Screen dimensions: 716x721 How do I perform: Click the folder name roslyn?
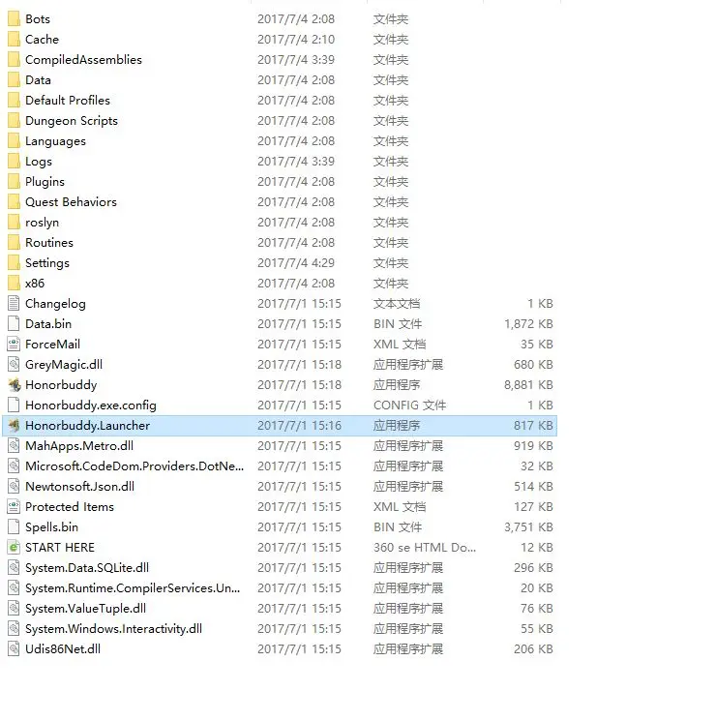(x=42, y=223)
